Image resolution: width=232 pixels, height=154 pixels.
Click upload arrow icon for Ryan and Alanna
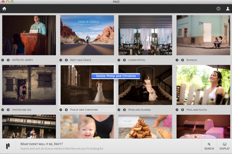[x=124, y=110]
